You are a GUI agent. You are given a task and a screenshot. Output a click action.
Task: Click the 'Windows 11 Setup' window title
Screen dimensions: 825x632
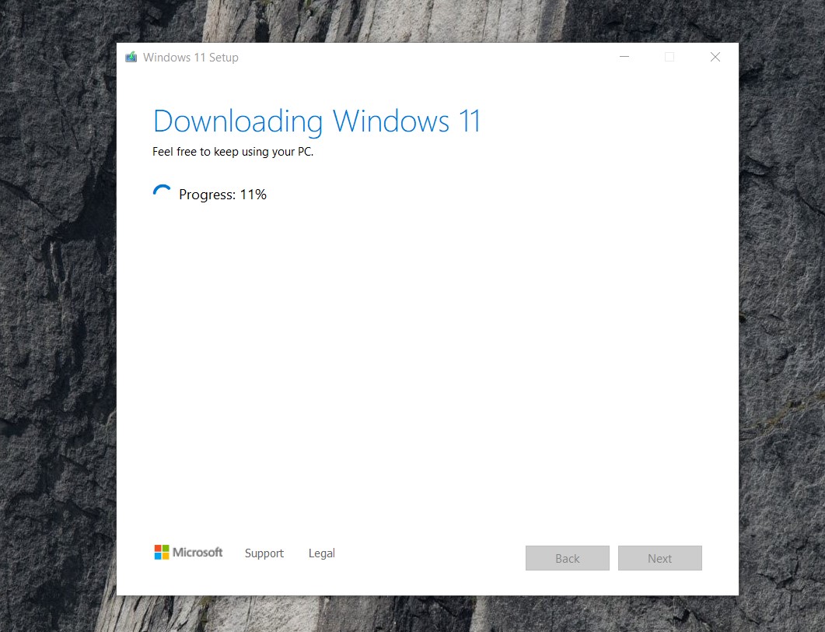191,58
